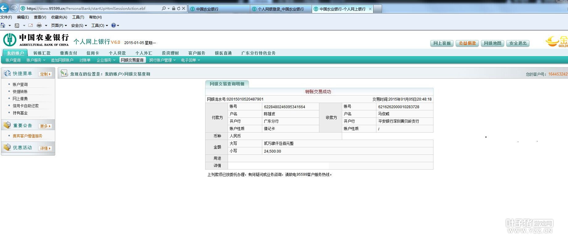Viewport: 568px width, 246px height.
Task: Click the Home icon in the command bar
Action: tap(3, 25)
